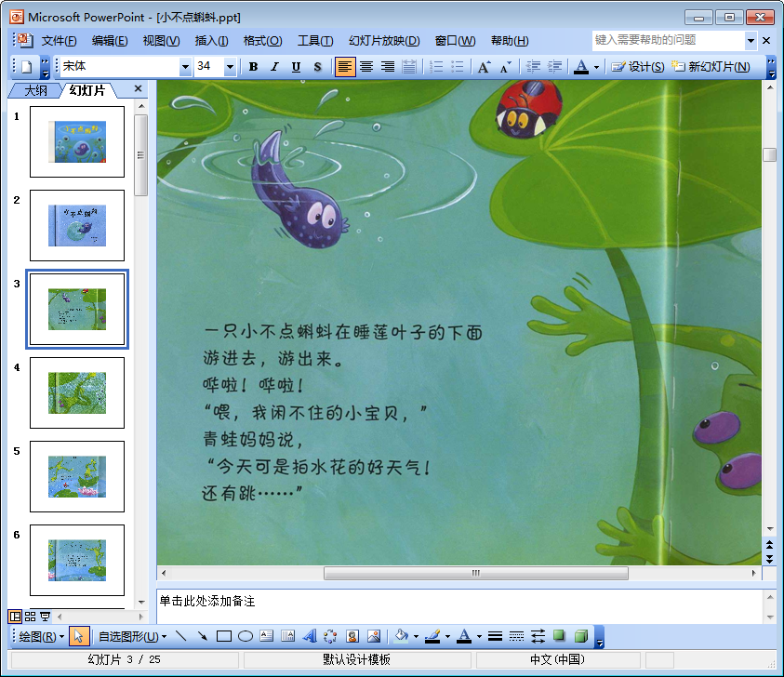Image resolution: width=784 pixels, height=677 pixels.
Task: Open Formatting toolbar font color dropdown
Action: (x=596, y=67)
